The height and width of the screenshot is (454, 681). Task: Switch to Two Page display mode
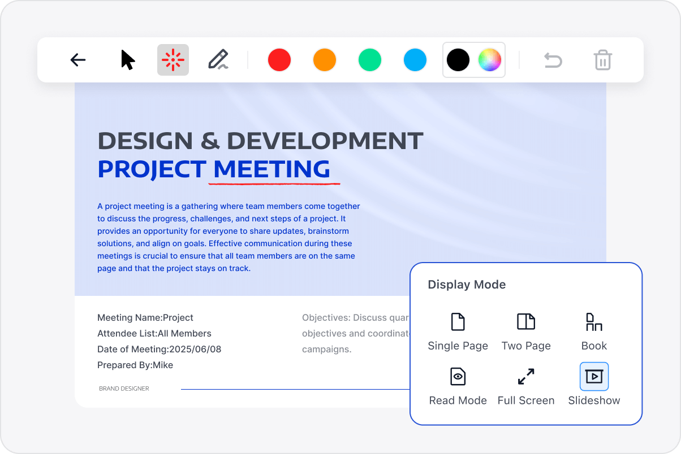point(526,331)
